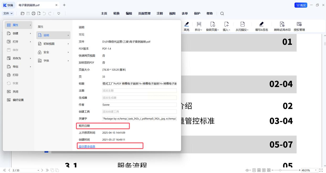Open 授权管理 license management
Image resolution: width=326 pixels, height=173 pixels.
(299, 24)
